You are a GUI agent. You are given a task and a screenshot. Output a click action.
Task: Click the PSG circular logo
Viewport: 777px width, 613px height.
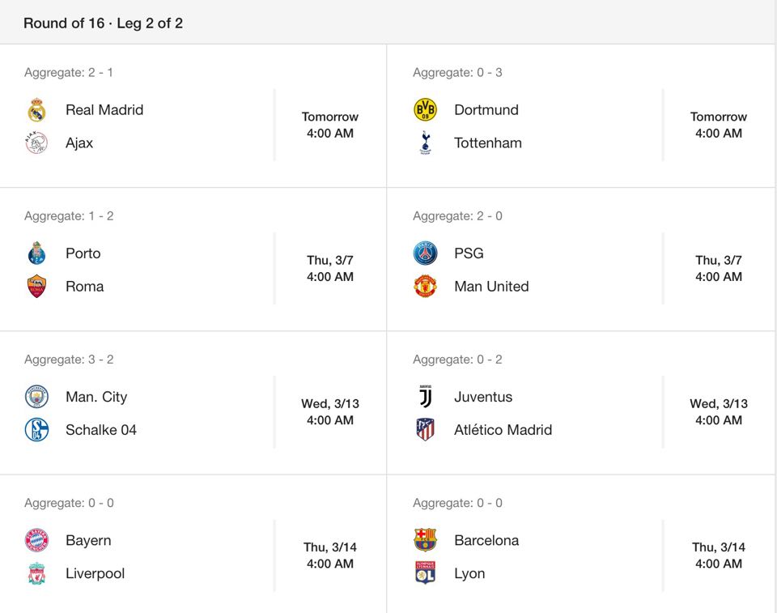(425, 253)
